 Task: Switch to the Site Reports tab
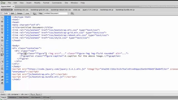[x=36, y=97]
